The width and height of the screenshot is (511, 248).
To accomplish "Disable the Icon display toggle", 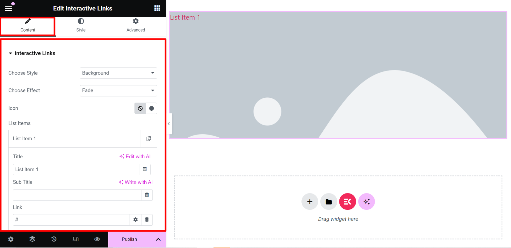I will (x=140, y=108).
